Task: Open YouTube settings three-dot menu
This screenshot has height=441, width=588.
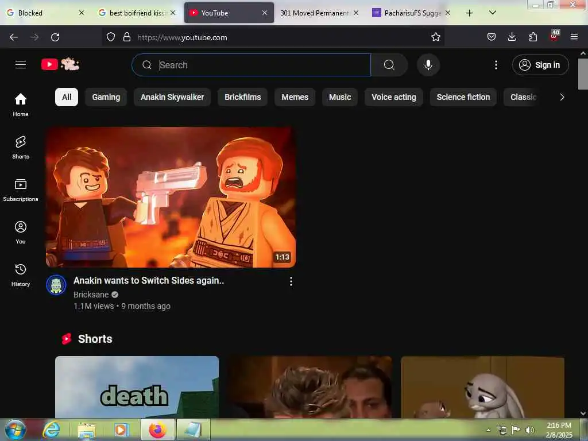Action: [x=496, y=65]
